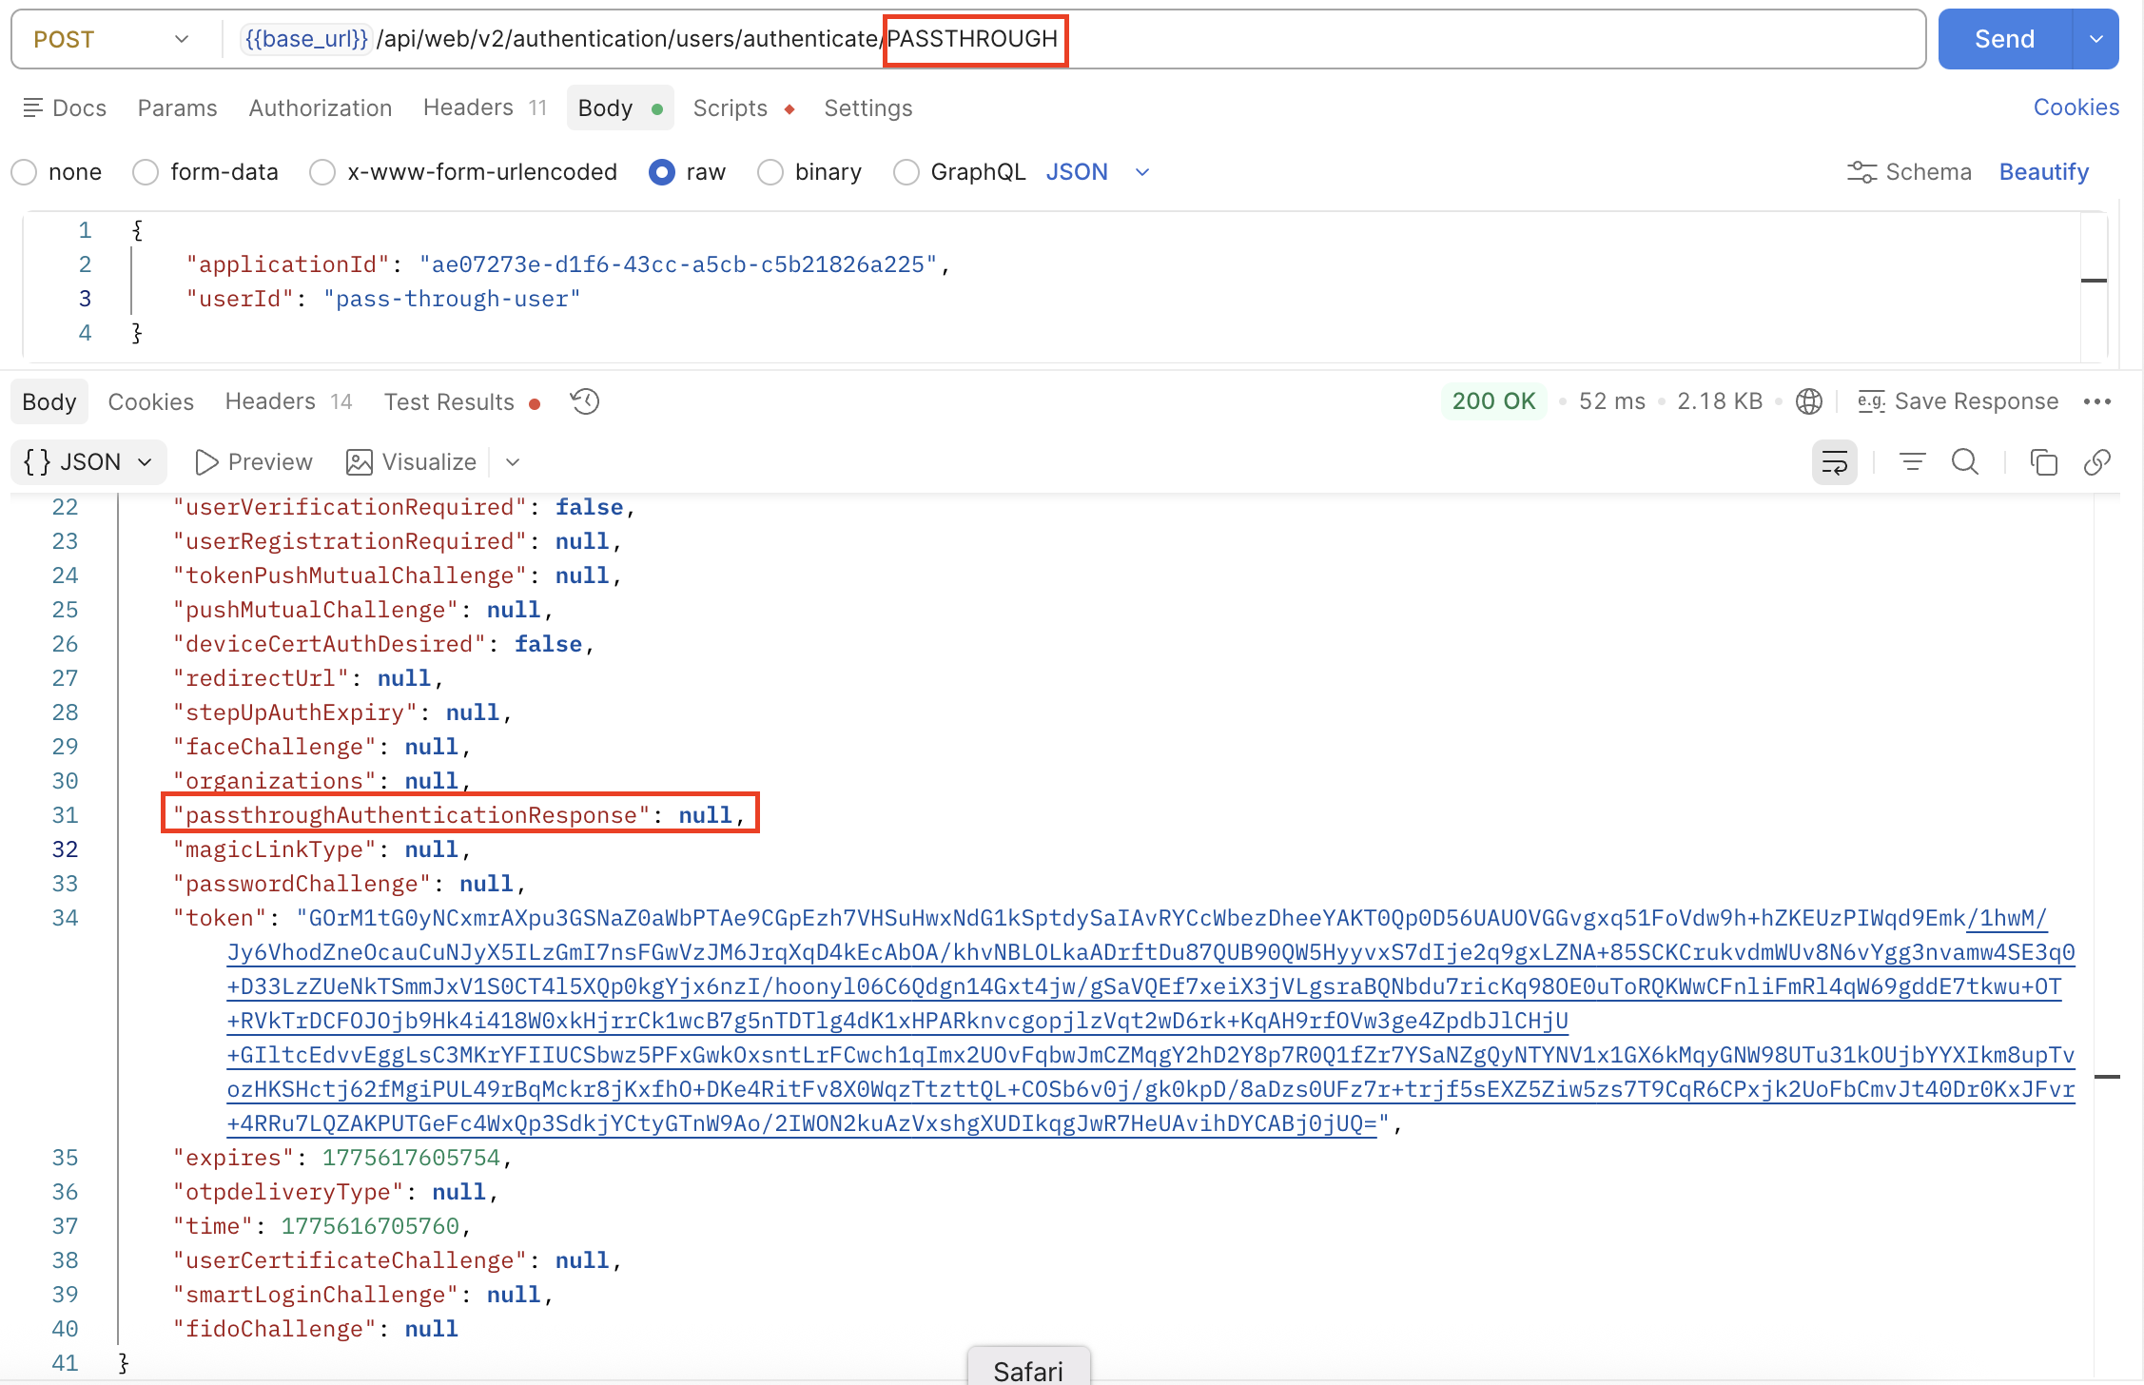
Task: Switch to response Preview
Action: tap(253, 462)
